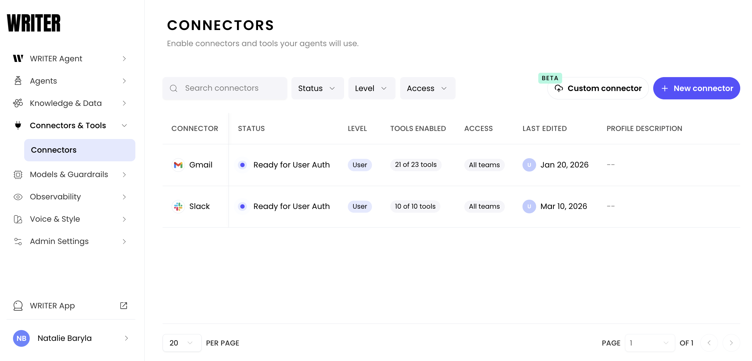This screenshot has height=361, width=752.
Task: Click the Custom connector button
Action: tap(598, 88)
